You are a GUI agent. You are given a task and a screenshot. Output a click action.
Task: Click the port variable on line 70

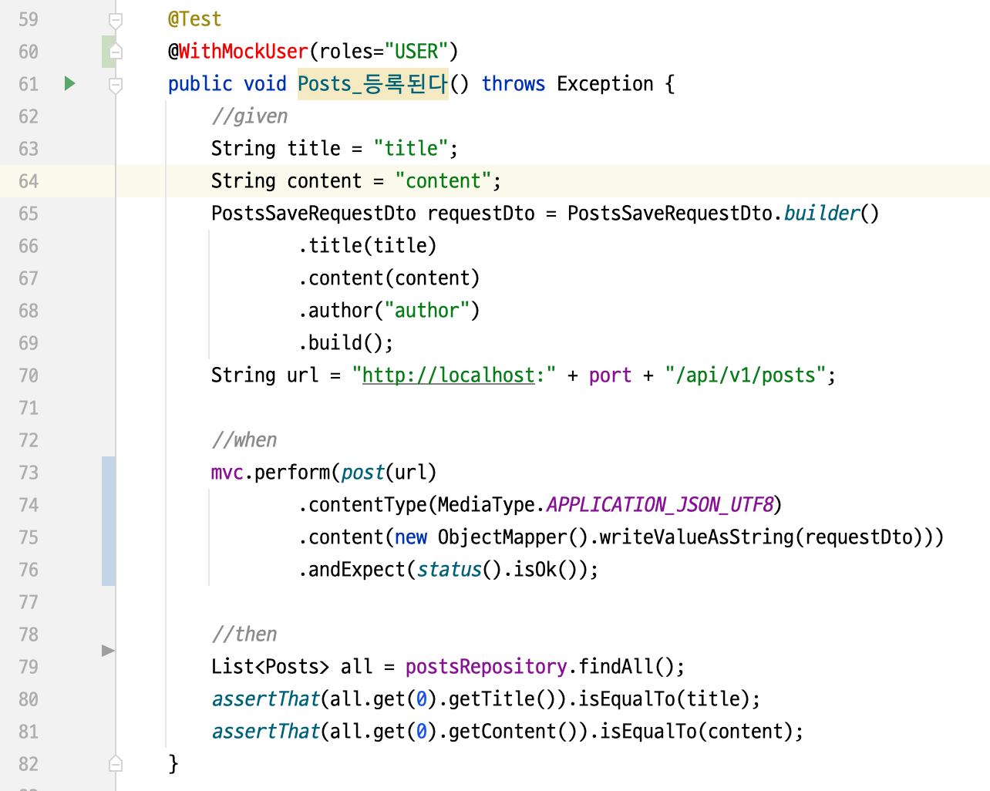point(610,375)
